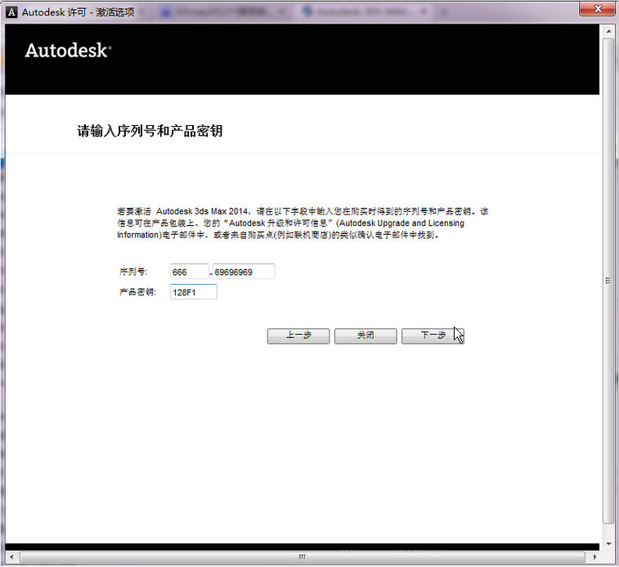Click the vertical scrollbar down arrow
Viewport: 619px width, 567px height.
[608, 544]
